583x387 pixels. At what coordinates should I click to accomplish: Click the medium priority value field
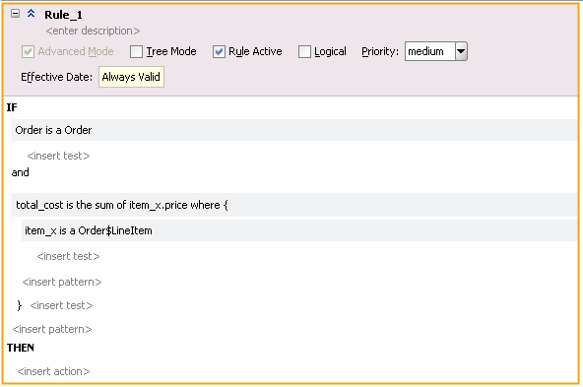(x=429, y=51)
